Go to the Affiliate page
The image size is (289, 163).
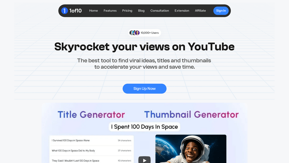point(200,11)
